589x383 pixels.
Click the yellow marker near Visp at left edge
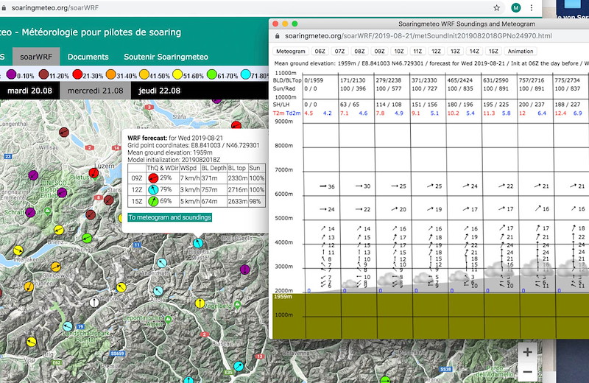[31, 342]
